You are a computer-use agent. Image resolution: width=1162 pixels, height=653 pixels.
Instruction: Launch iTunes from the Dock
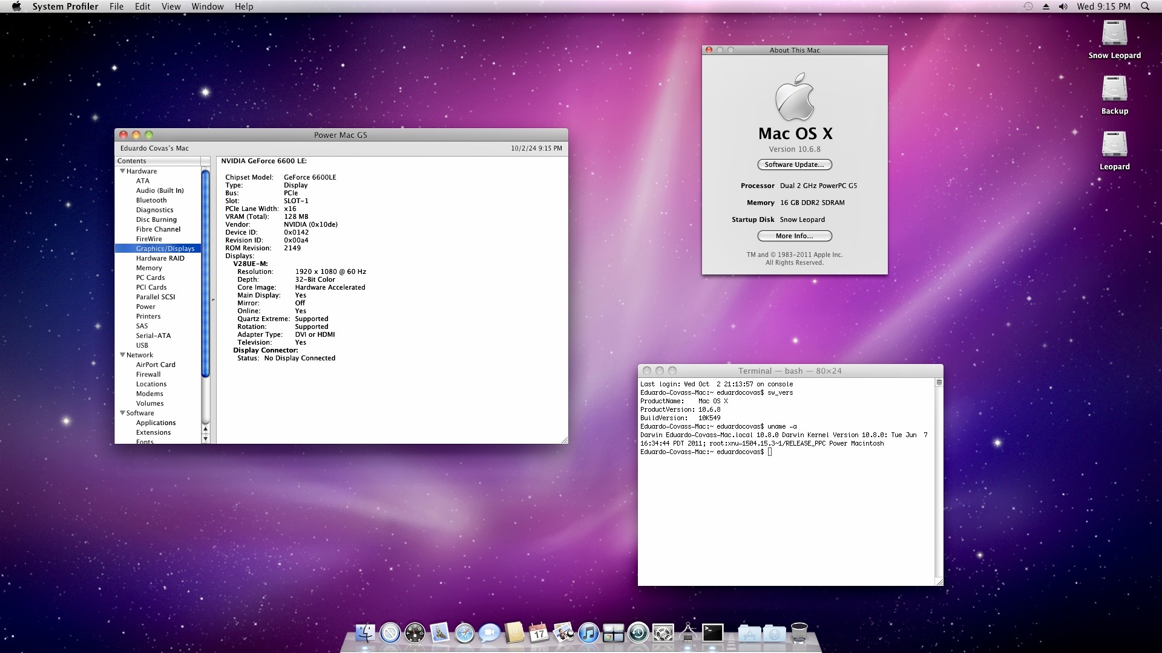point(588,633)
